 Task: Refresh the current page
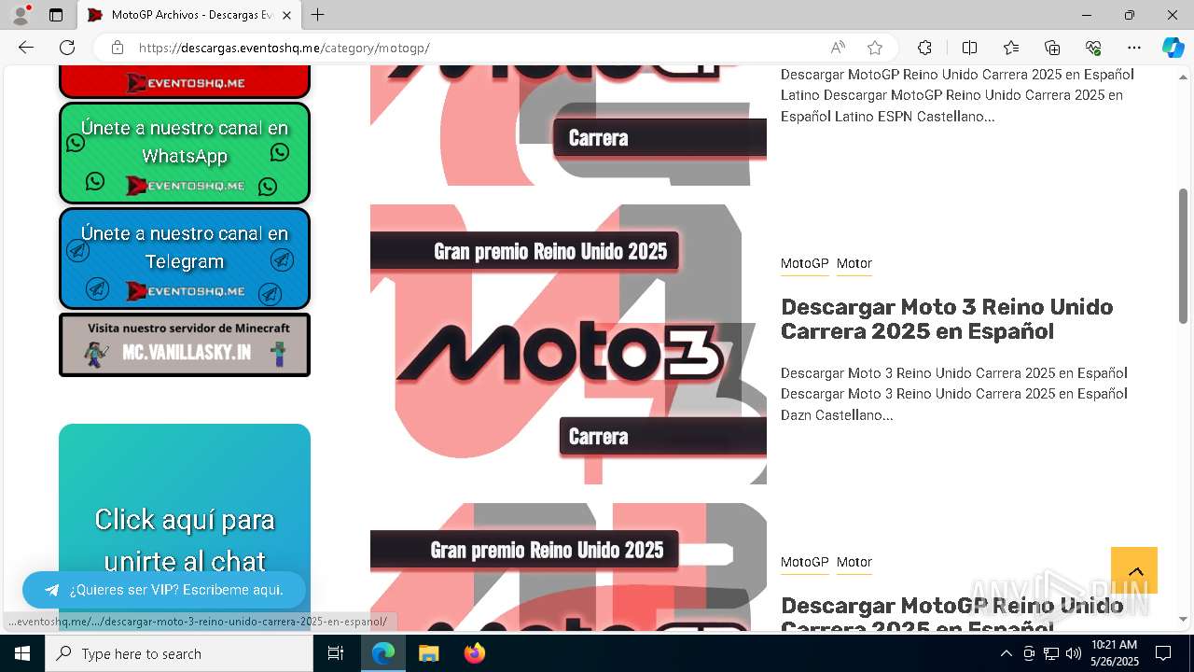click(x=67, y=48)
